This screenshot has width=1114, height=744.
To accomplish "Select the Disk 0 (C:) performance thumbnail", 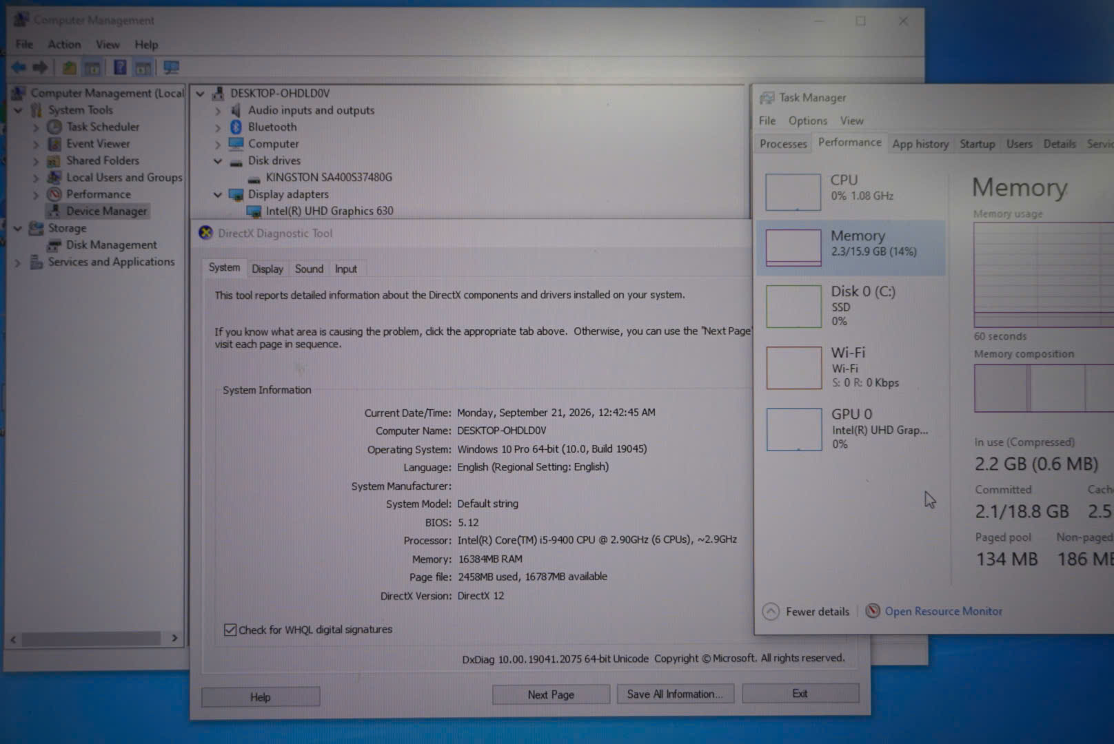I will point(793,307).
